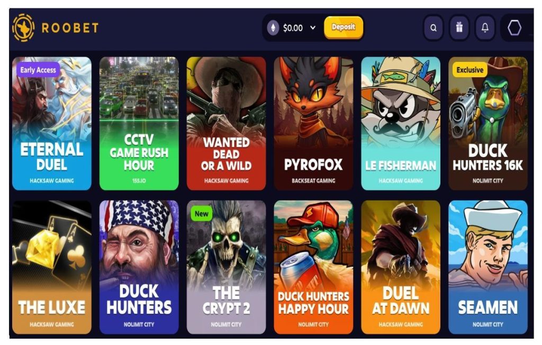Select the Pyrofox game card
The height and width of the screenshot is (345, 542).
(x=313, y=123)
